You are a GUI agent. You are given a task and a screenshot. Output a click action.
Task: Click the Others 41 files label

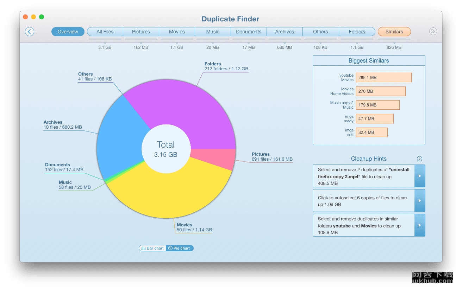click(95, 77)
